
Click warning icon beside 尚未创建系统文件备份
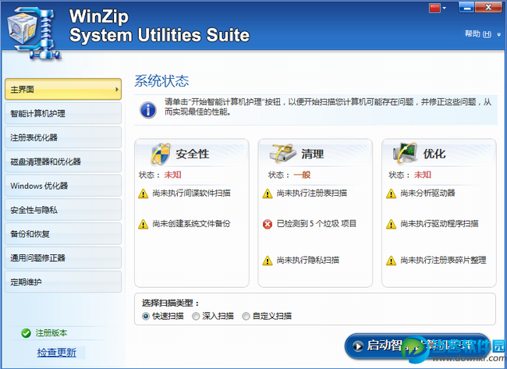pos(144,224)
